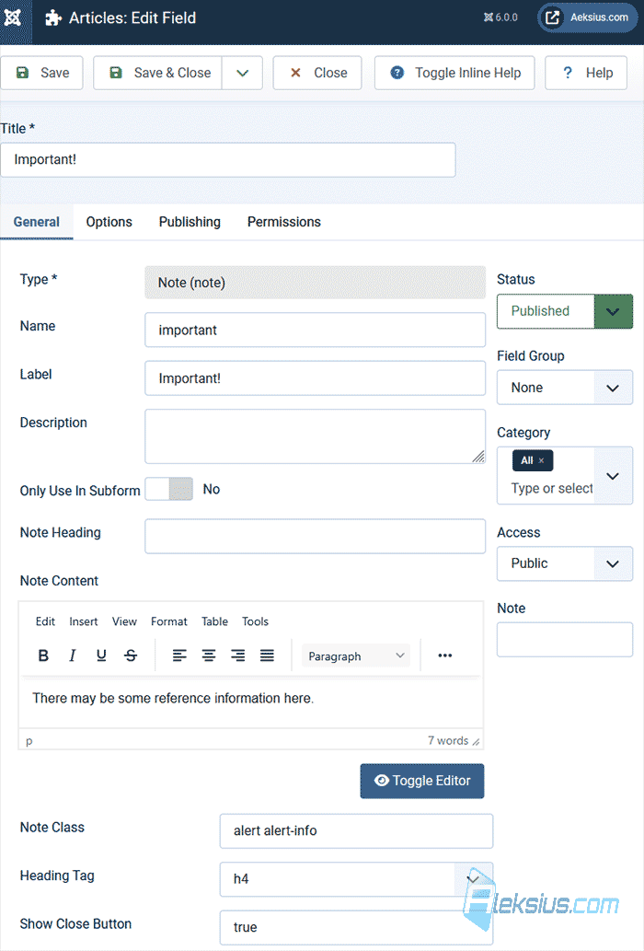Toggle the Only Use In Subform switch
Viewport: 644px width, 951px height.
(x=169, y=489)
